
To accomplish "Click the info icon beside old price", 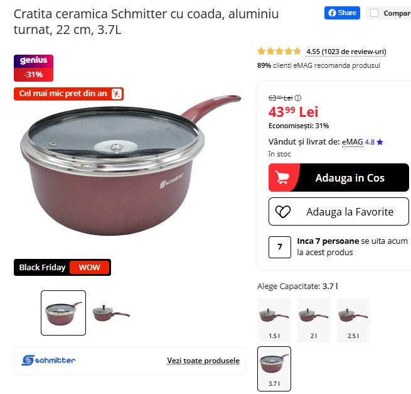I will 298,98.
